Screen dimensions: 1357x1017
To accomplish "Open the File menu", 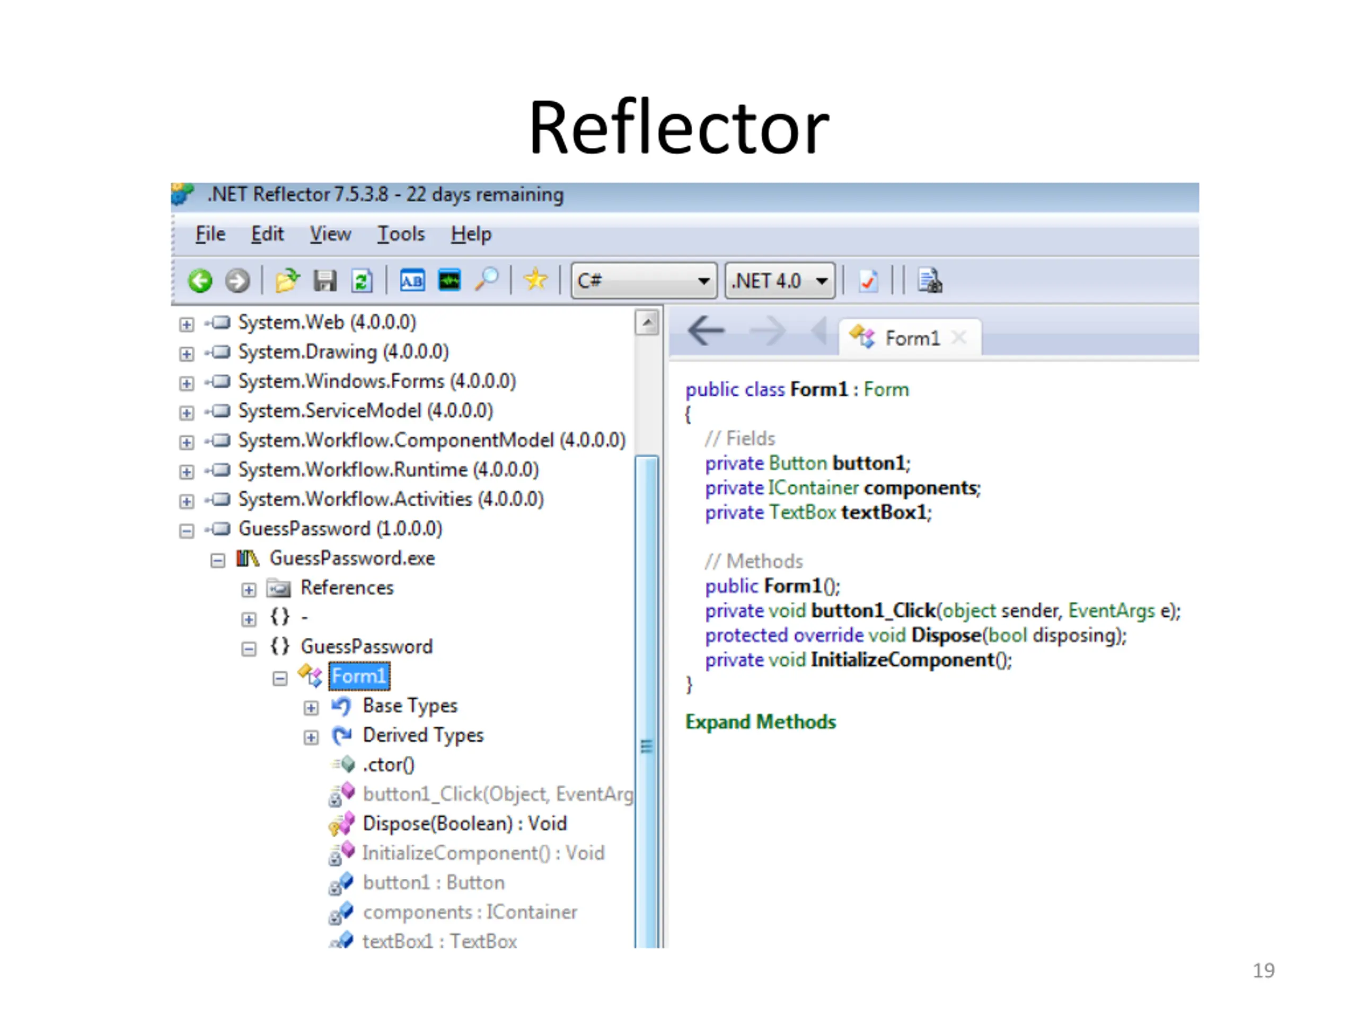I will tap(210, 234).
